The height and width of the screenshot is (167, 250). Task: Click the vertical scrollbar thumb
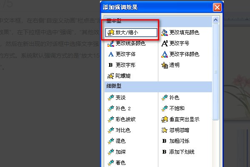(x=215, y=71)
